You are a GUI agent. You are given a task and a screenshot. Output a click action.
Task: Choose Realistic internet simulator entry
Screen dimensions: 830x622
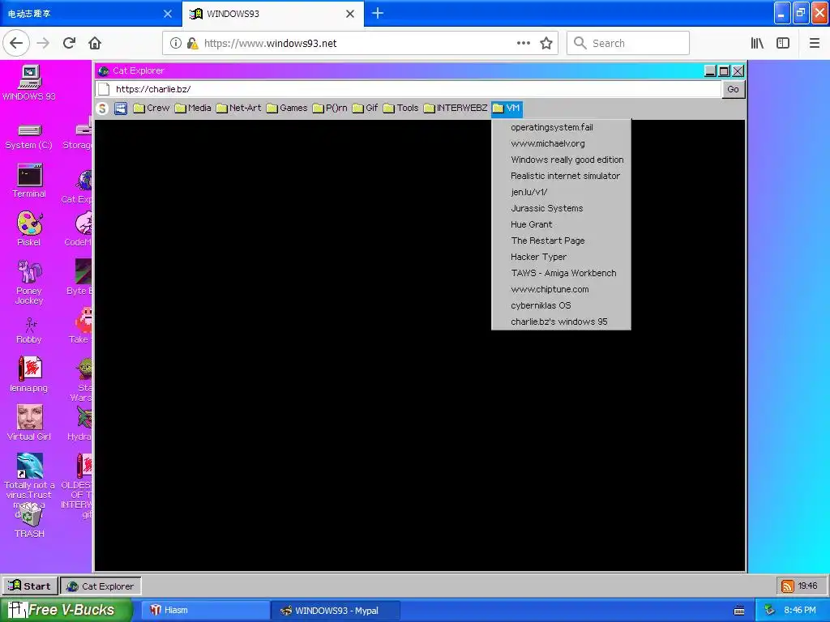point(561,176)
